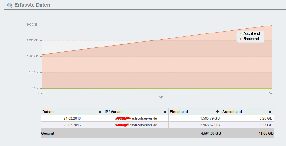Viewport: 286px width, 146px height.
Task: Toggle Eingehend series via legend label
Action: click(251, 39)
